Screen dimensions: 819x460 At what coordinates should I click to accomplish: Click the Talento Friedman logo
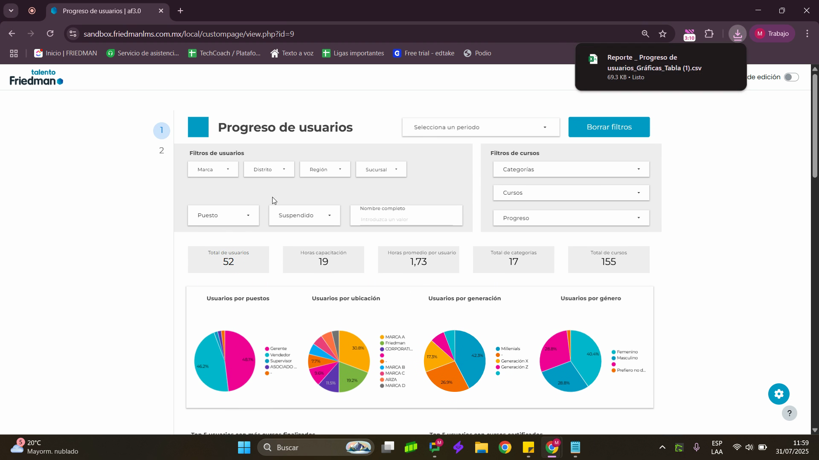[37, 77]
